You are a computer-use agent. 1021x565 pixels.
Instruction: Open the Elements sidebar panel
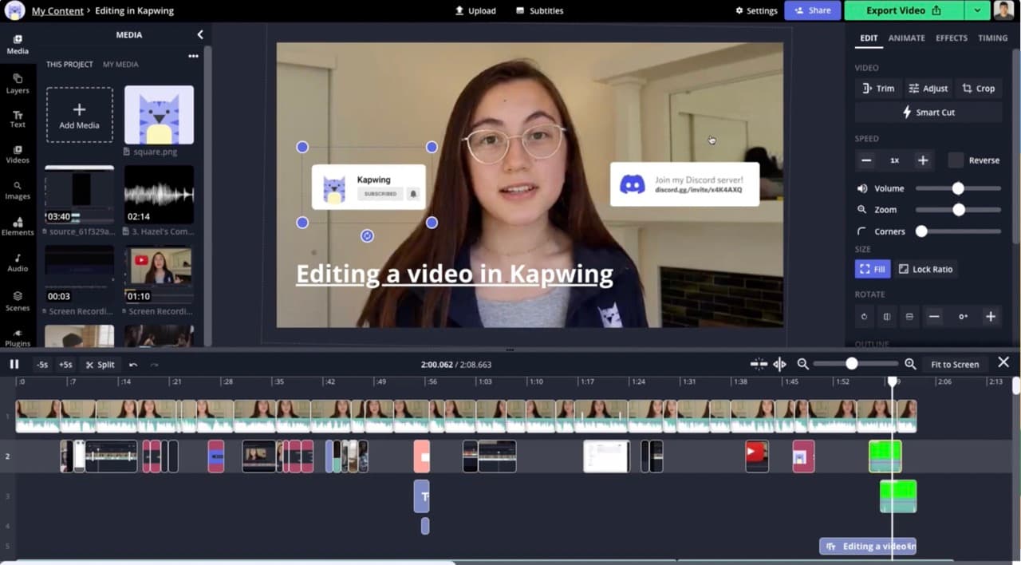[x=18, y=226]
